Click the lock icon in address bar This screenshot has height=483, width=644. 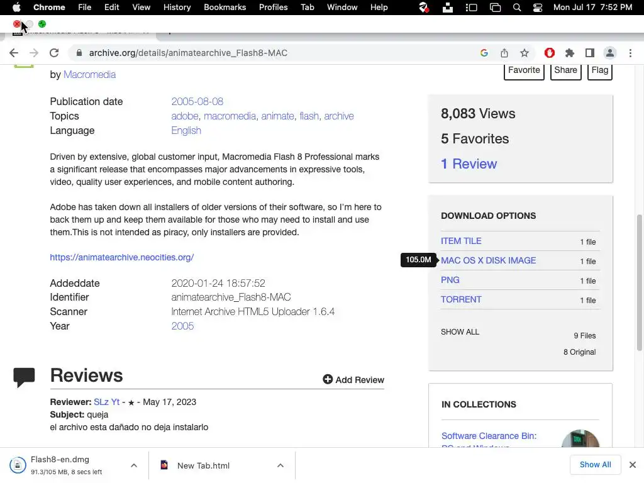tap(79, 53)
